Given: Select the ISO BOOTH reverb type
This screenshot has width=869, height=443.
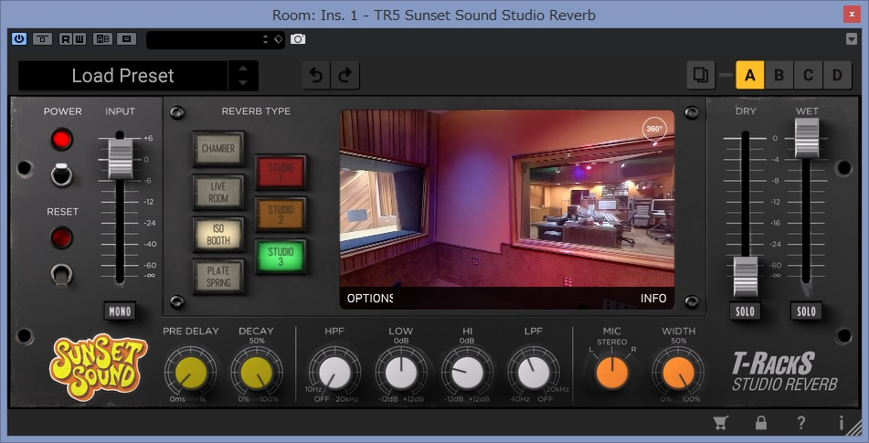Looking at the screenshot, I should pos(218,234).
